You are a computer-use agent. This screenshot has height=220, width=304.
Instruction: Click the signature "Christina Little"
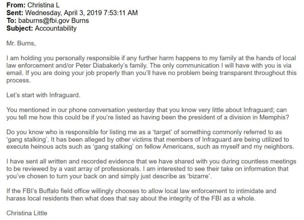[x=27, y=213]
